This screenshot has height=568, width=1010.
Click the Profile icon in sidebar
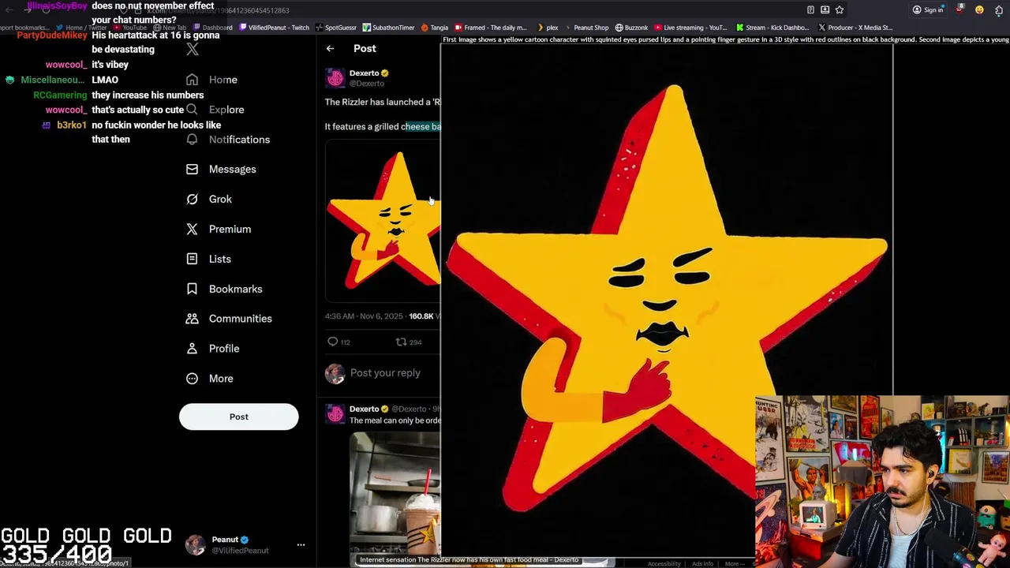(x=192, y=349)
